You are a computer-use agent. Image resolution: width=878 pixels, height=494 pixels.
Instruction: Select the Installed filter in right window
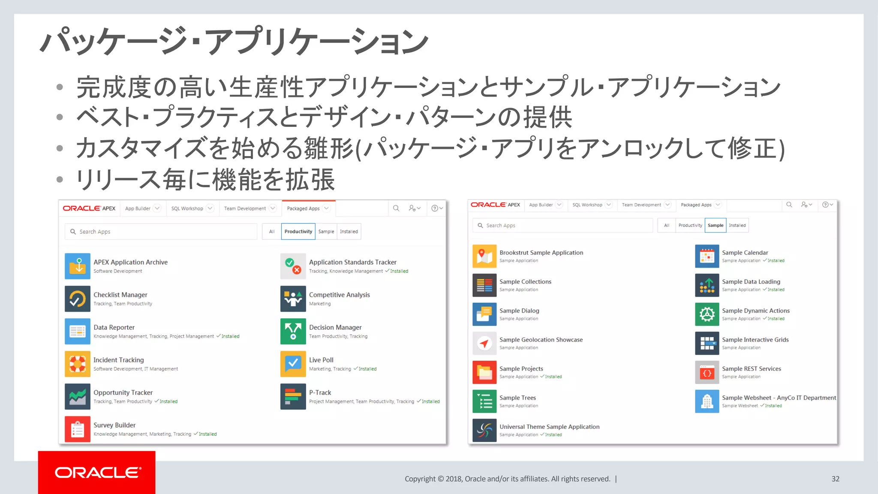(737, 225)
